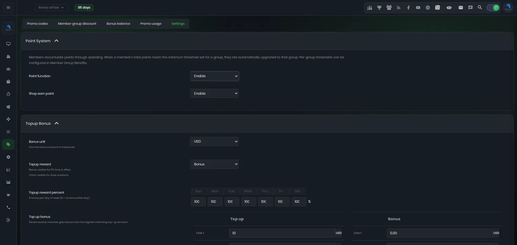Click the sidebar members icon
The height and width of the screenshot is (245, 517).
tap(8, 69)
